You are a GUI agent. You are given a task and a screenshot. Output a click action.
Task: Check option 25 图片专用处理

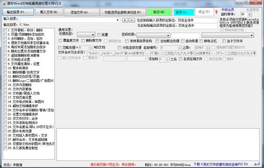[x=5, y=131]
